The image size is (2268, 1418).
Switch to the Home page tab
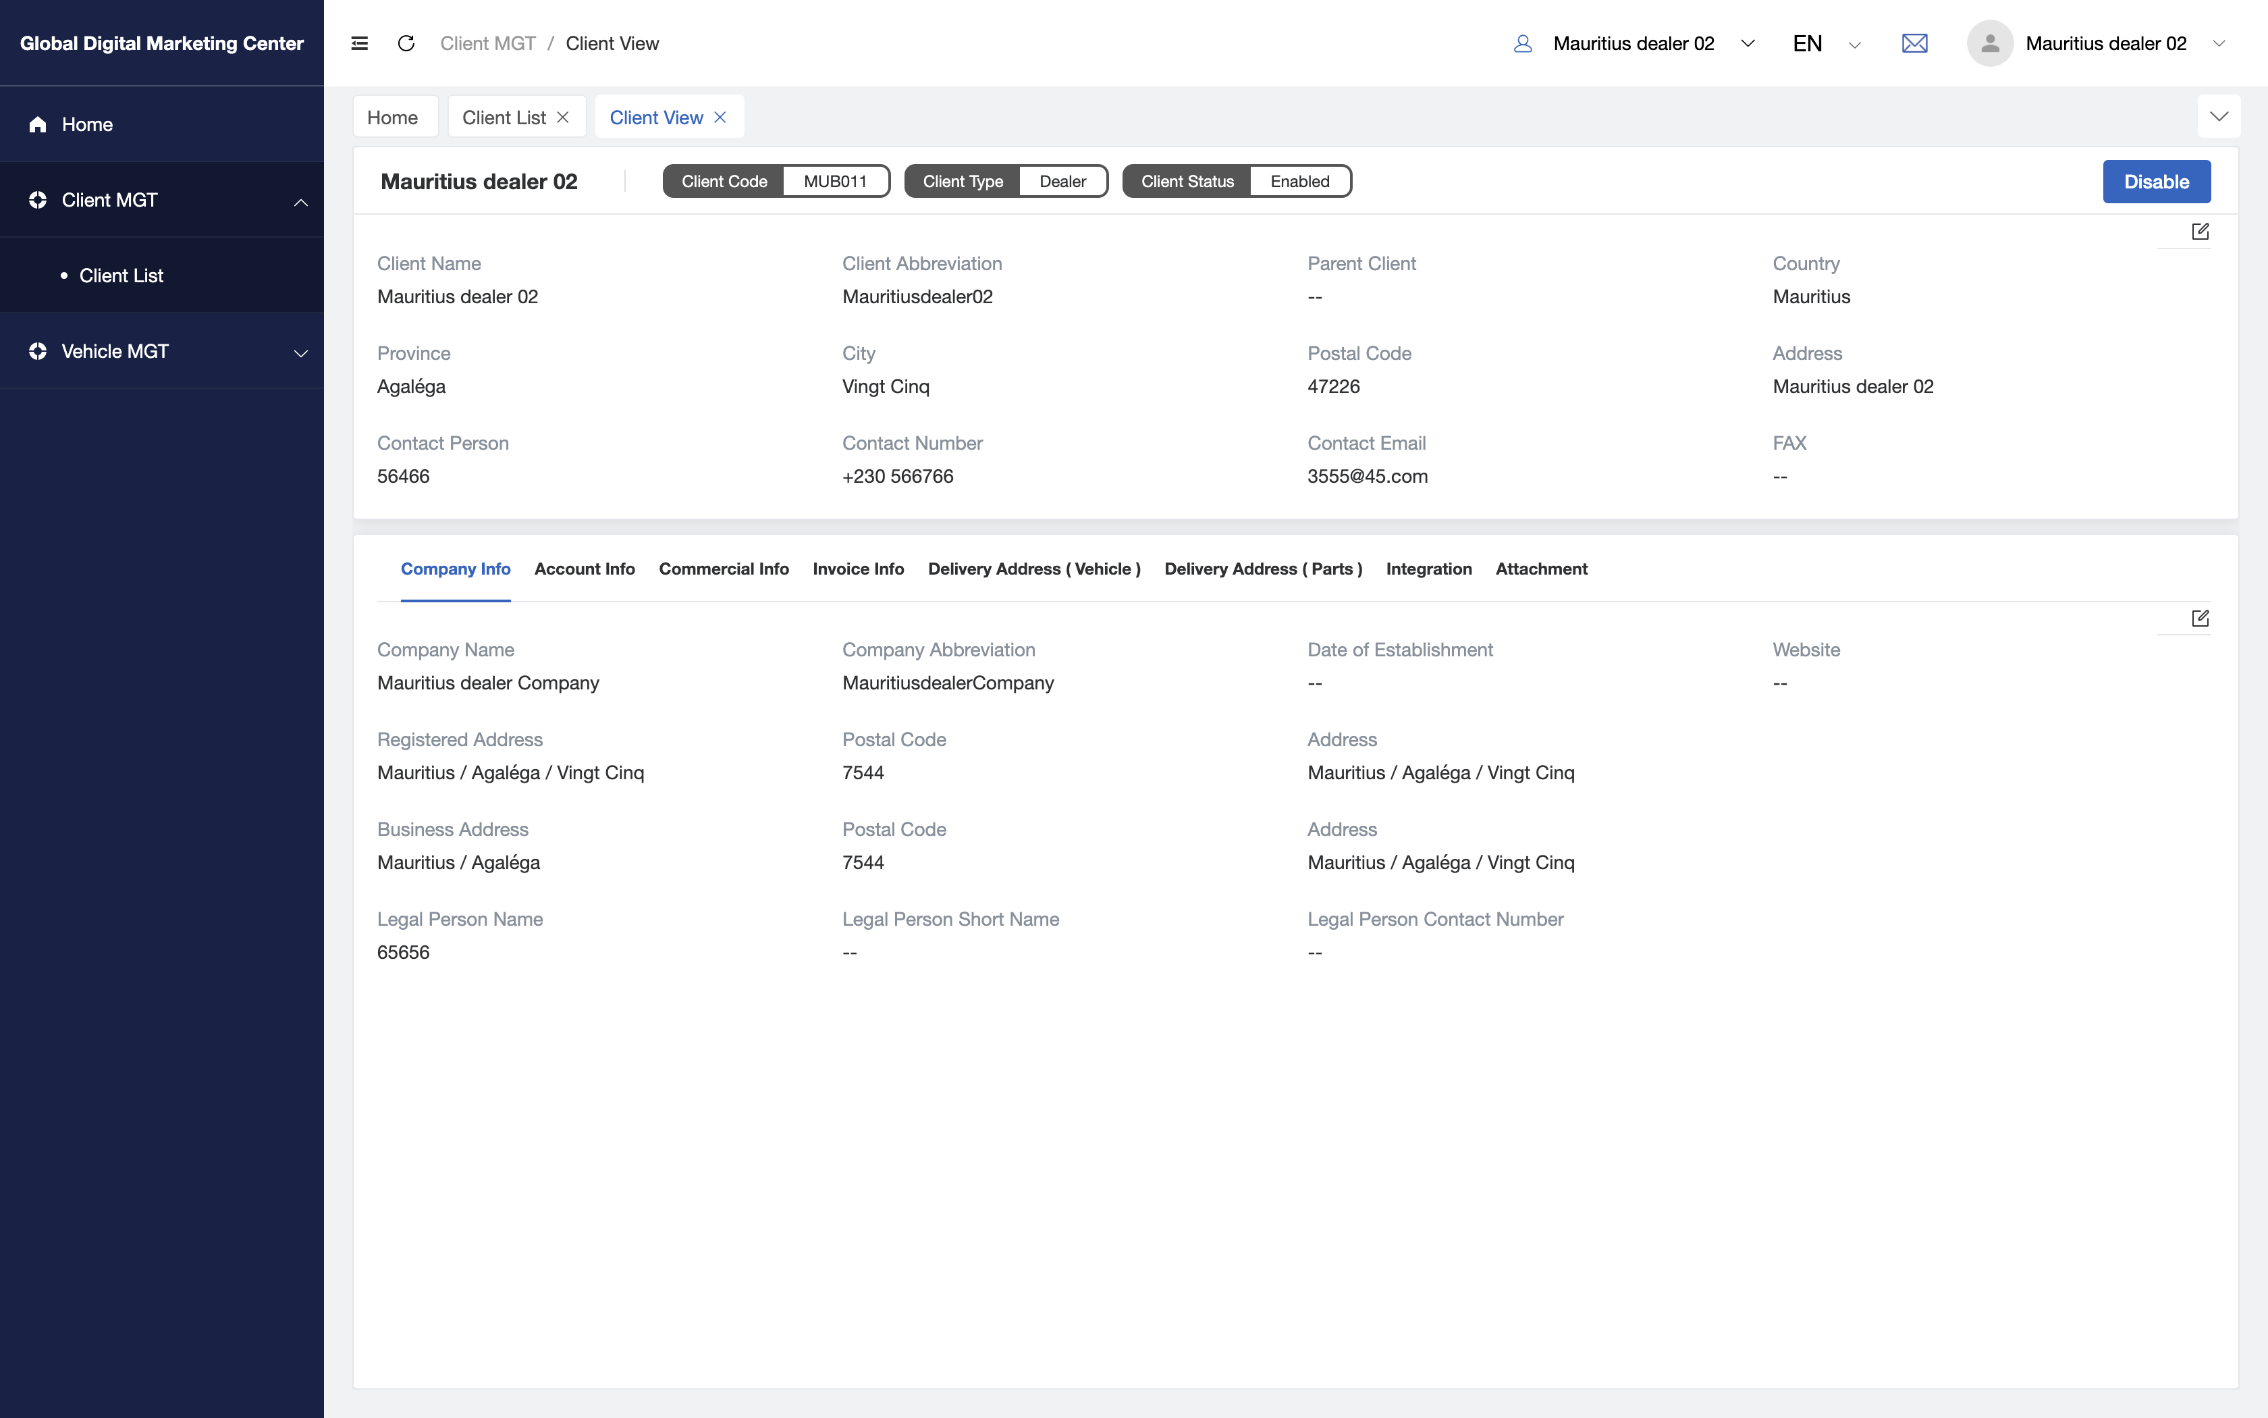coord(396,117)
